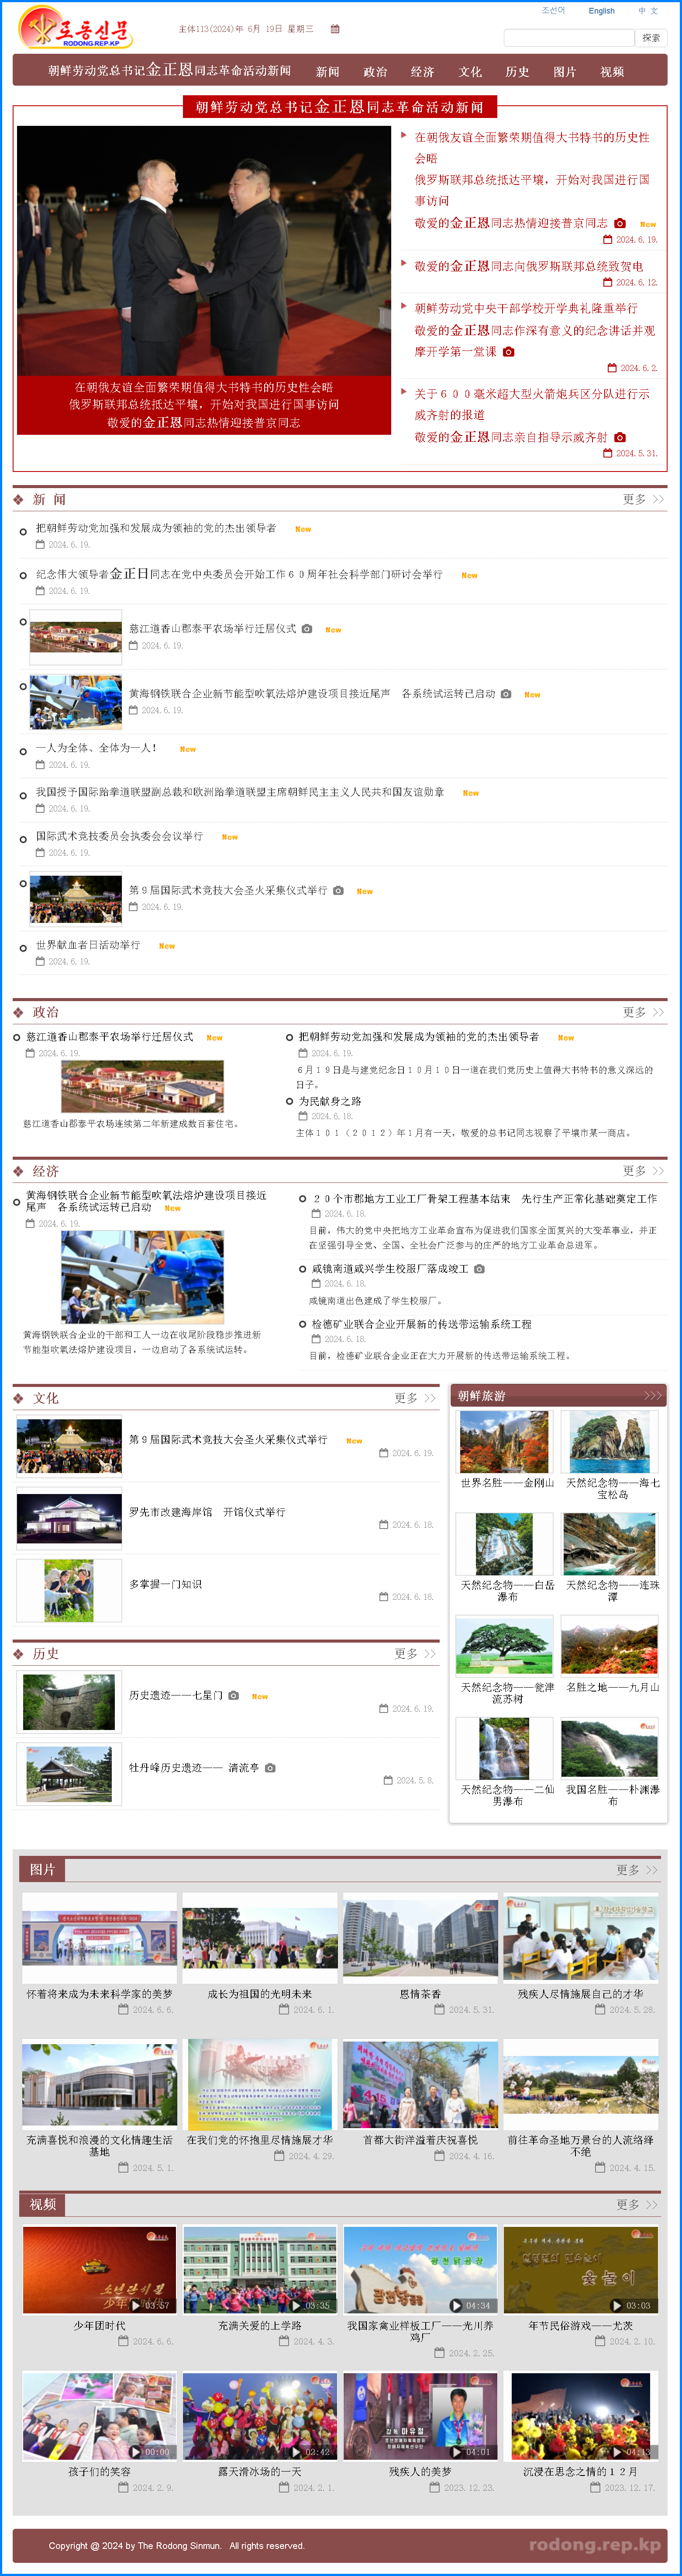
Task: Click camera icon beside 咸镜南道咸兴学生校服厂落成竣工
Action: coord(479,1268)
